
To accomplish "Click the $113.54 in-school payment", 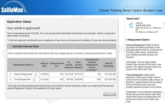I will coord(69,74).
